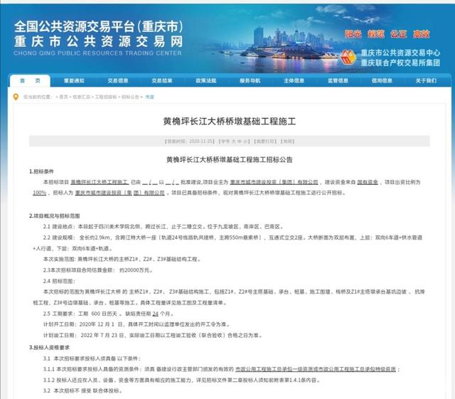Click the red slogan 阳光 规范 公正 高效

pyautogui.click(x=387, y=34)
